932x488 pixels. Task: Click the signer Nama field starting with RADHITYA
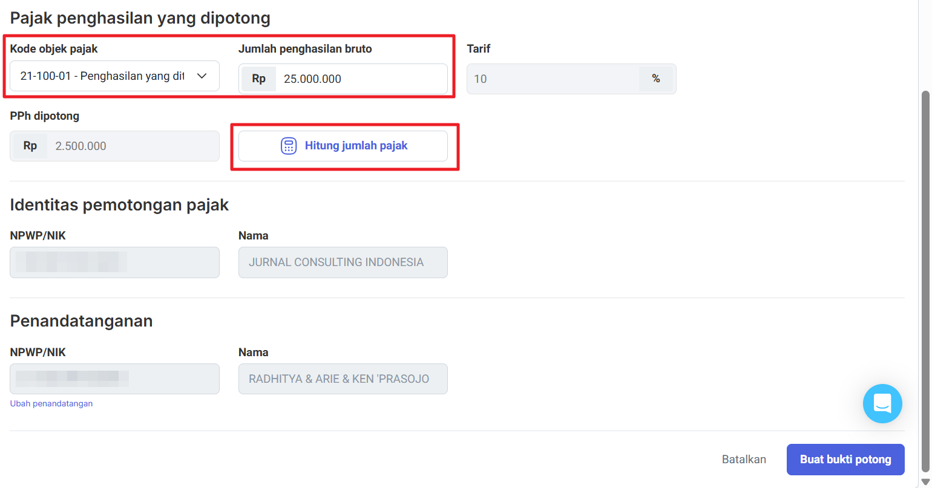[343, 379]
